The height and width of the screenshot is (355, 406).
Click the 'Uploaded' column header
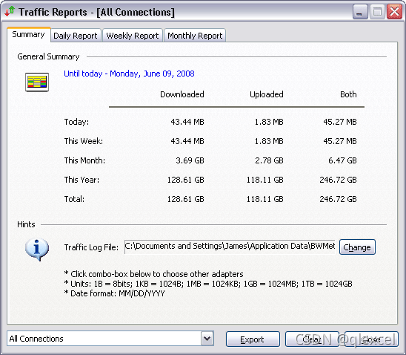(267, 94)
